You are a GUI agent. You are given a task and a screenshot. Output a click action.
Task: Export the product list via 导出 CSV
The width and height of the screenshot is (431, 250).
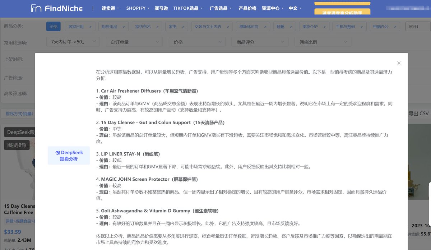418,114
